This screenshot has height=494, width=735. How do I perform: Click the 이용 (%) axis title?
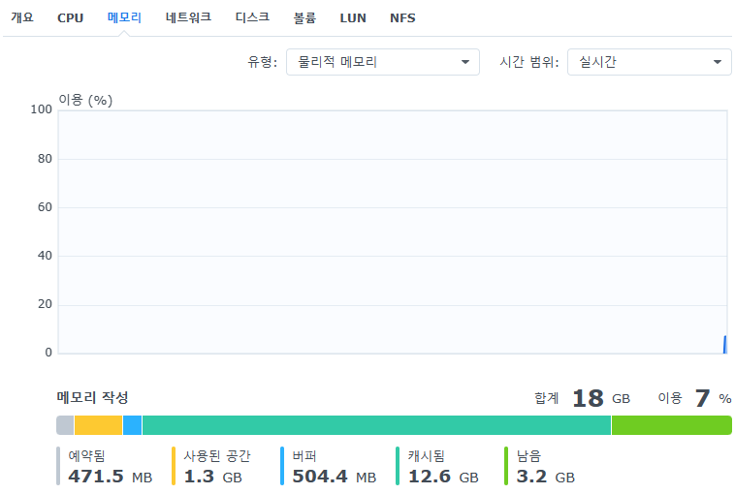click(x=85, y=100)
